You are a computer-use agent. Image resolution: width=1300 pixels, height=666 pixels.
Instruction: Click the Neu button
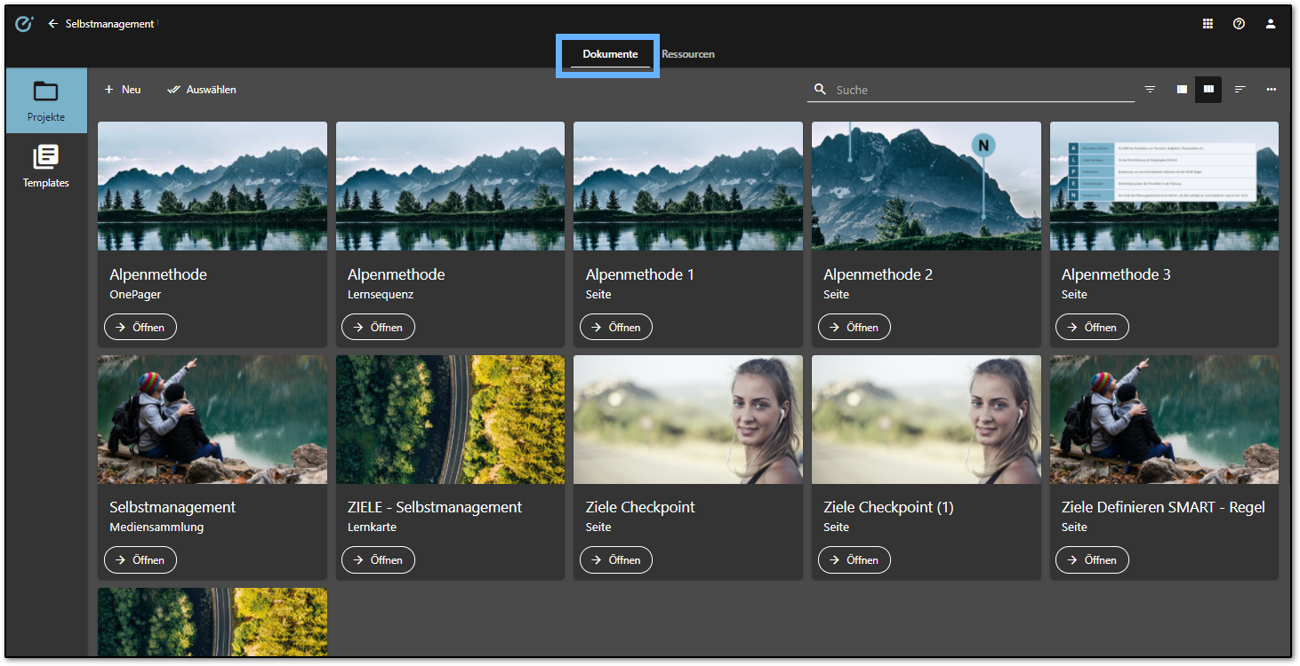coord(123,90)
